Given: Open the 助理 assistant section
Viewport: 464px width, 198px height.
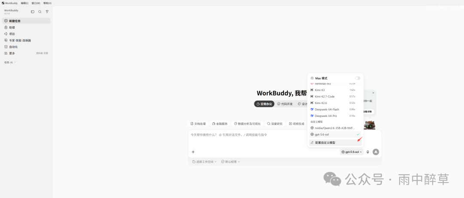Looking at the screenshot, I should [26, 27].
